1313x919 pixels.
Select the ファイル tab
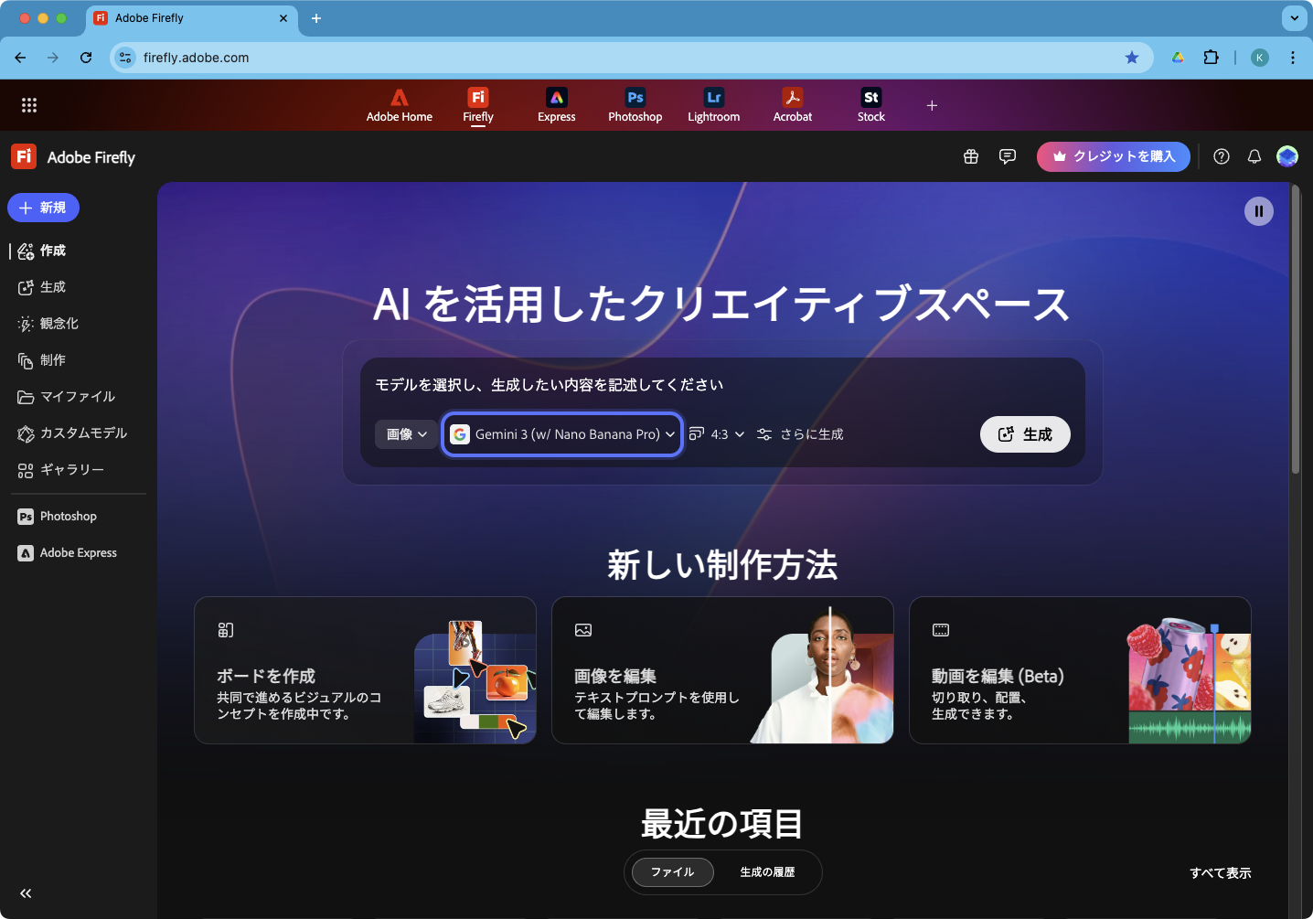pyautogui.click(x=672, y=872)
